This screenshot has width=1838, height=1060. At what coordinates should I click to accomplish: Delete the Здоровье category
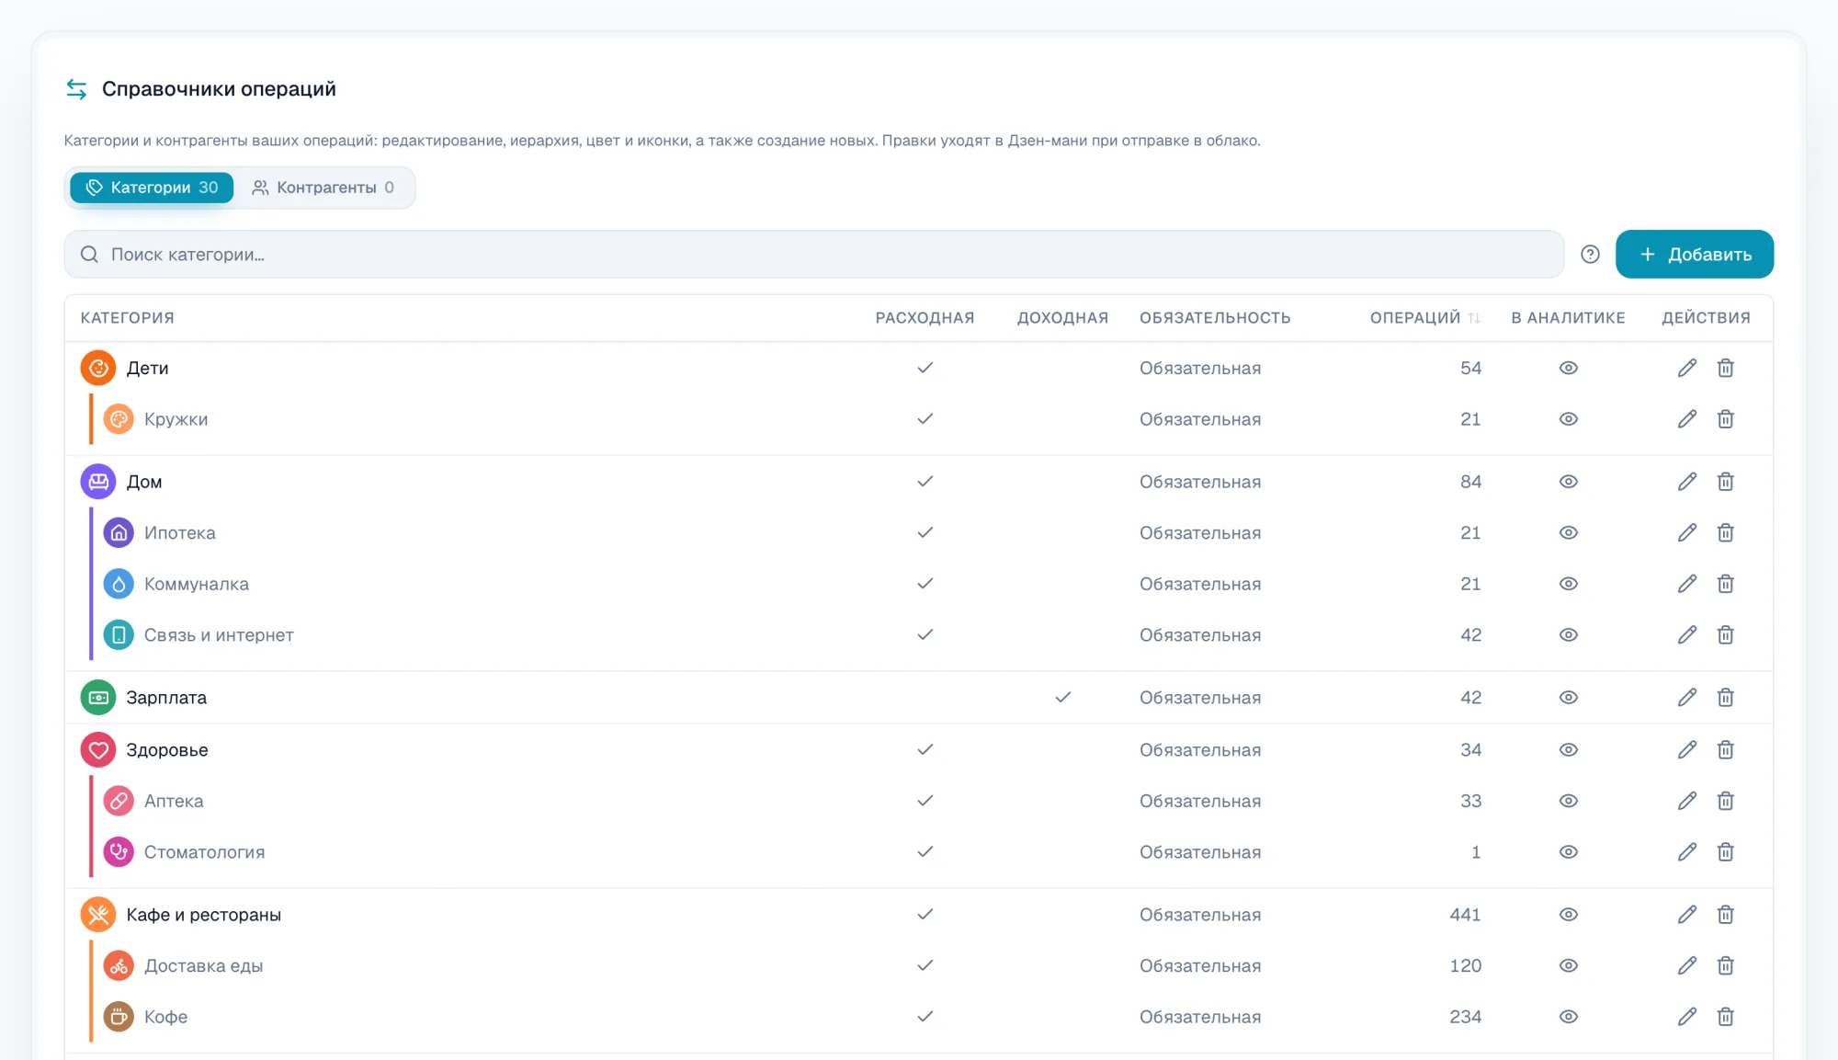[1725, 750]
